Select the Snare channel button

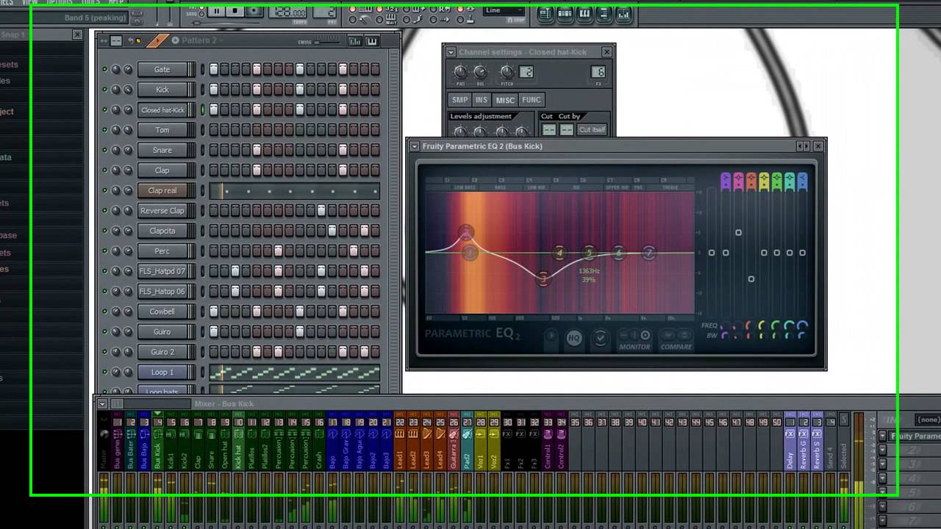(162, 150)
